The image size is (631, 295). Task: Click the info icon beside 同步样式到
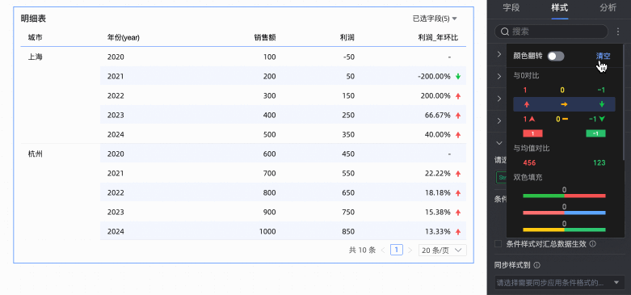click(x=536, y=265)
